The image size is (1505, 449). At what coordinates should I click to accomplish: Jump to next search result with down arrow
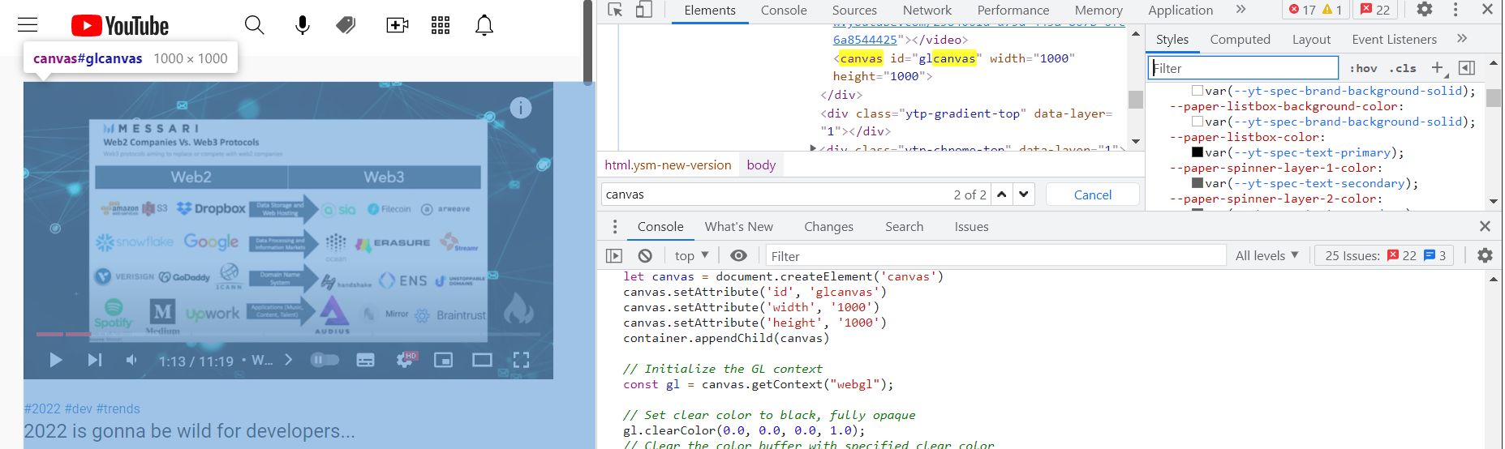click(x=1024, y=195)
